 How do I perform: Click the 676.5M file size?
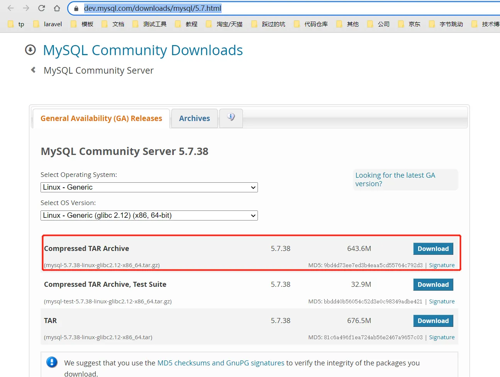point(359,321)
